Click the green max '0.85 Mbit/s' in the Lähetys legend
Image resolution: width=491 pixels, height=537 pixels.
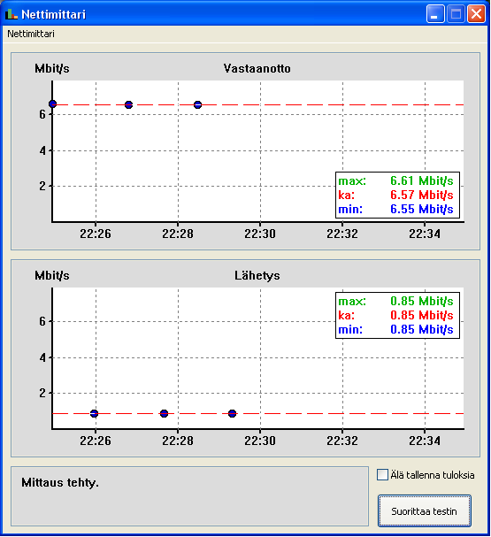click(421, 301)
